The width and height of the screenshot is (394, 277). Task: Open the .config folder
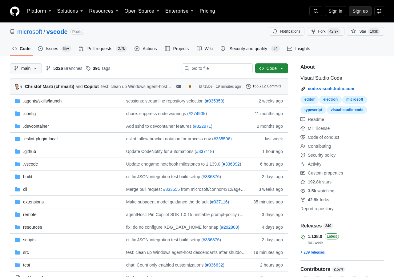29,114
